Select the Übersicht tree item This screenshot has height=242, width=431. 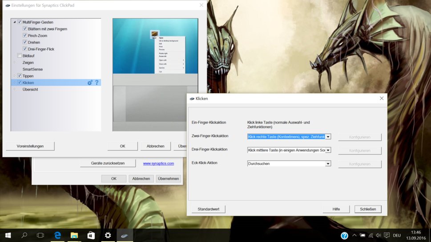(x=30, y=89)
